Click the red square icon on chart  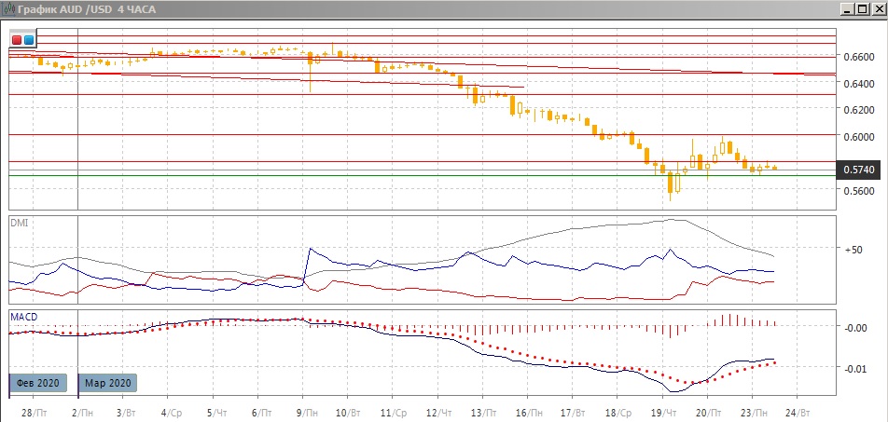click(17, 40)
